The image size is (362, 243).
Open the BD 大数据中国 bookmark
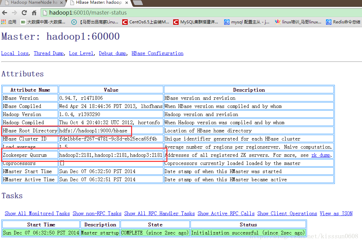point(43,22)
